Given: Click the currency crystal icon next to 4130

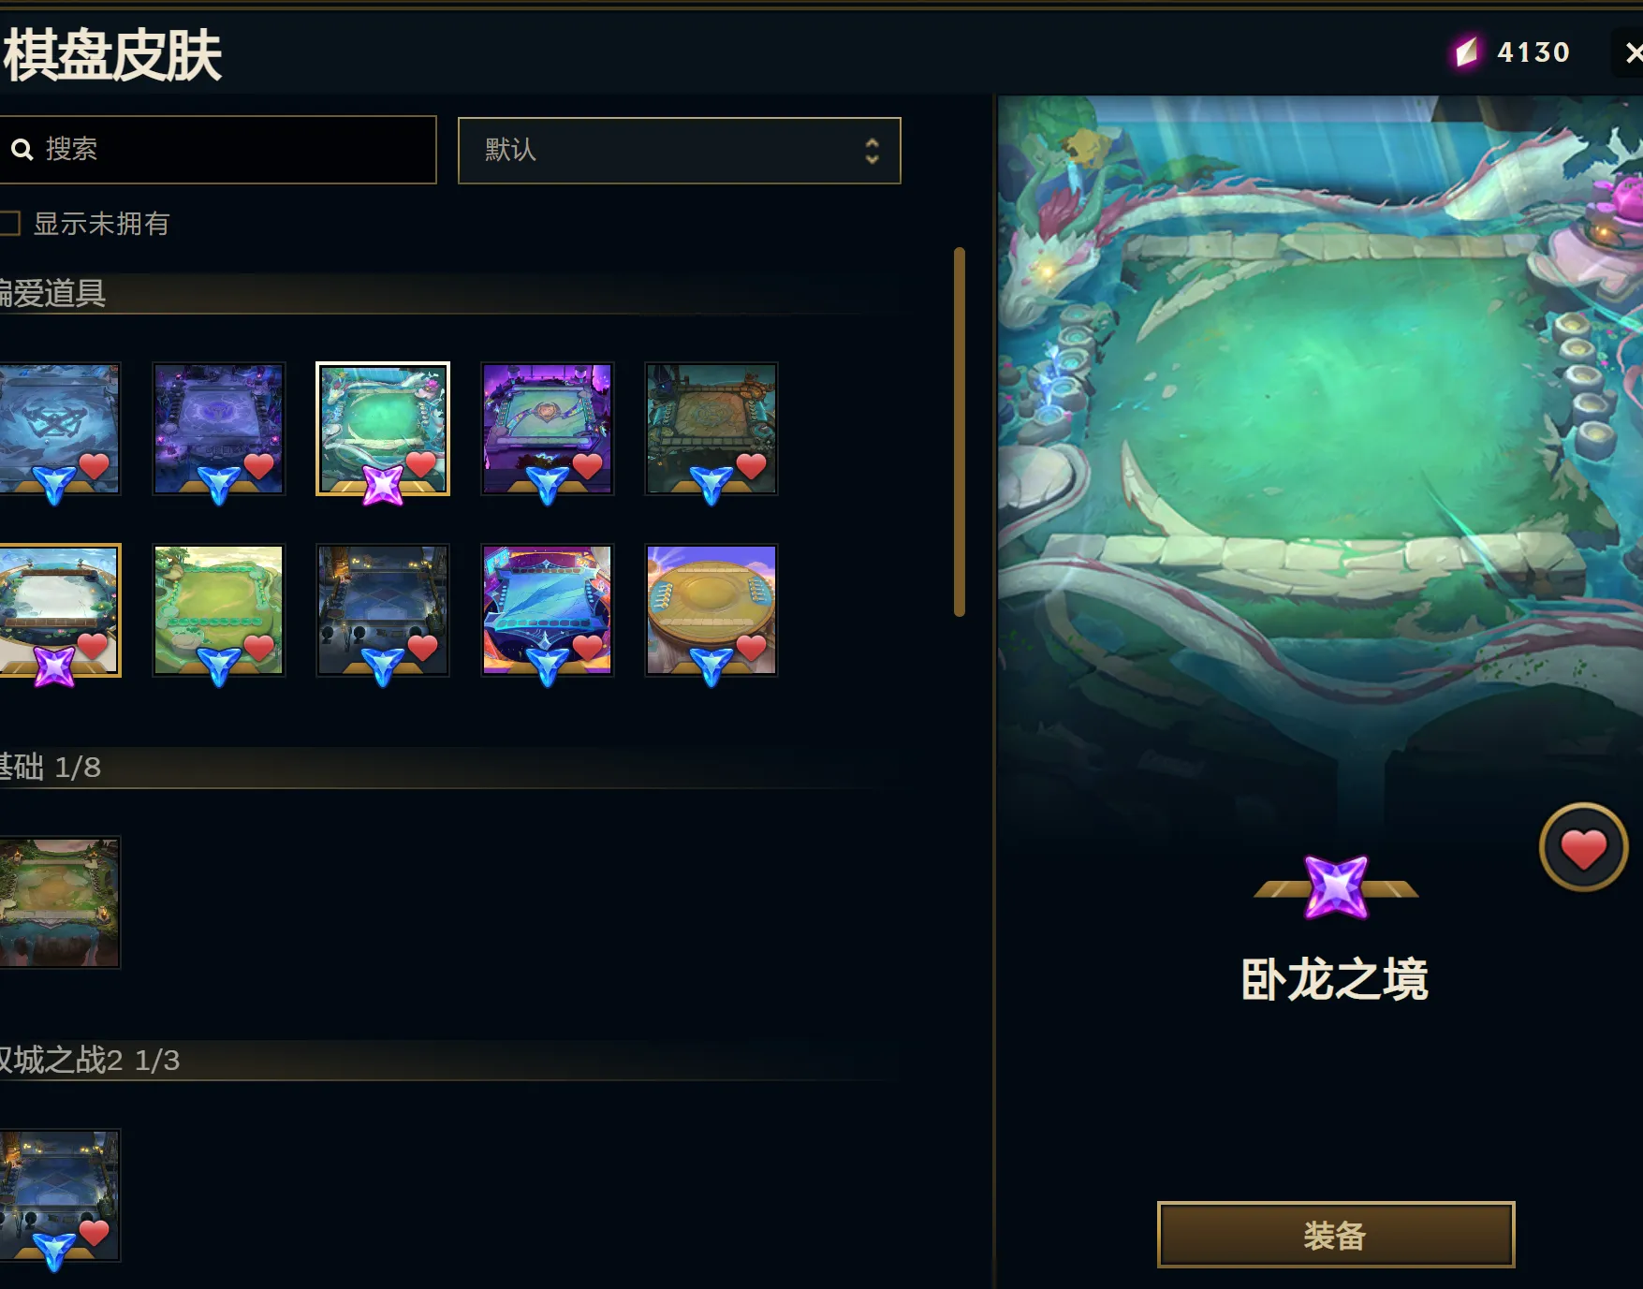Looking at the screenshot, I should pos(1467,52).
